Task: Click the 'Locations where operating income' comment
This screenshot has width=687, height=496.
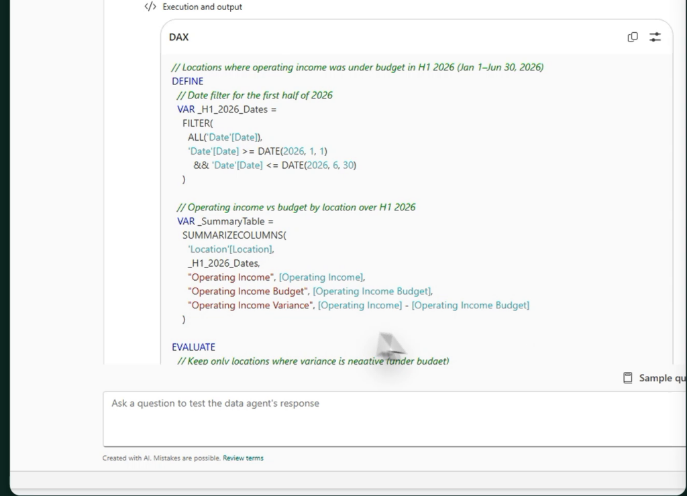Action: click(x=358, y=68)
